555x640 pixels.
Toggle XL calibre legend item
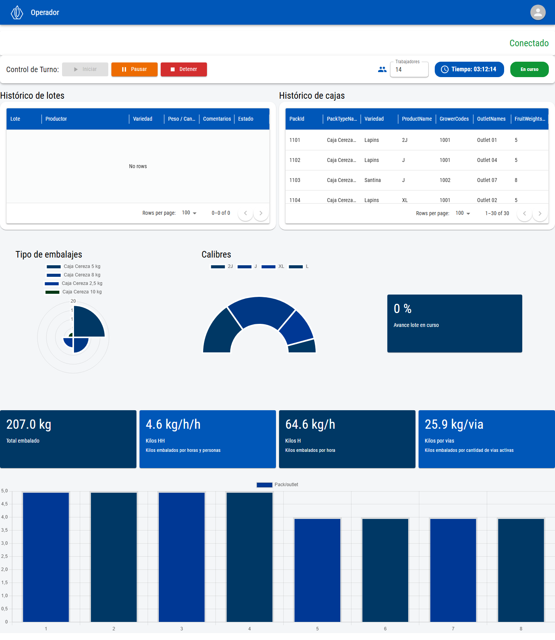coord(272,266)
